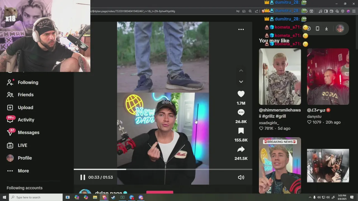Click the taskbar search box
Viewport: 358px width, 201px height.
point(36,197)
